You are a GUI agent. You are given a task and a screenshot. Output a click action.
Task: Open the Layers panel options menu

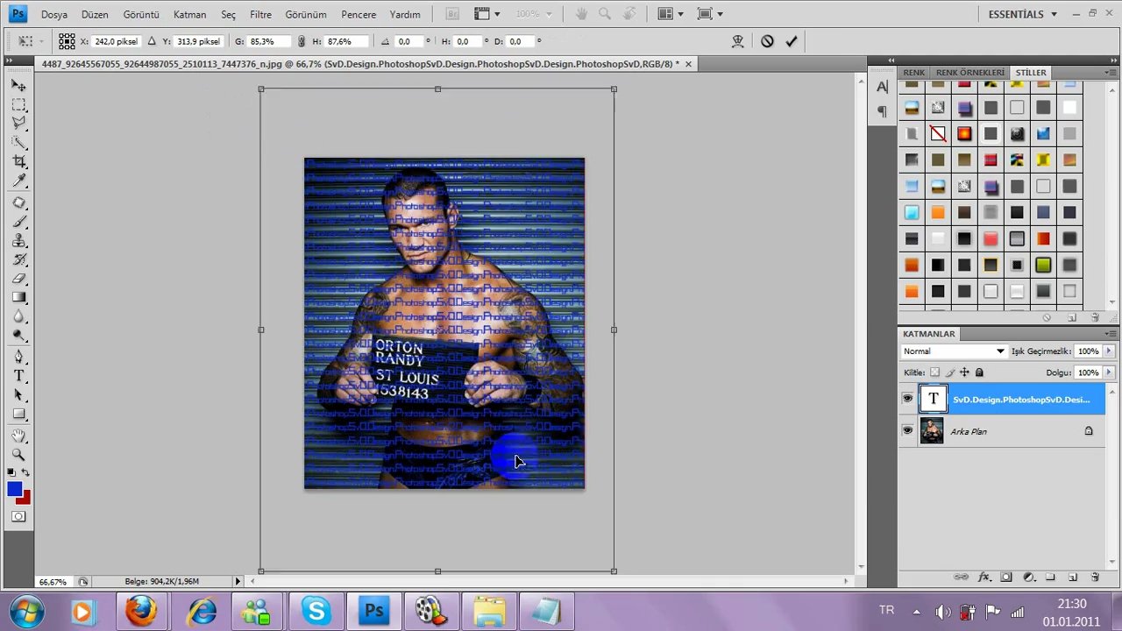coord(1111,334)
